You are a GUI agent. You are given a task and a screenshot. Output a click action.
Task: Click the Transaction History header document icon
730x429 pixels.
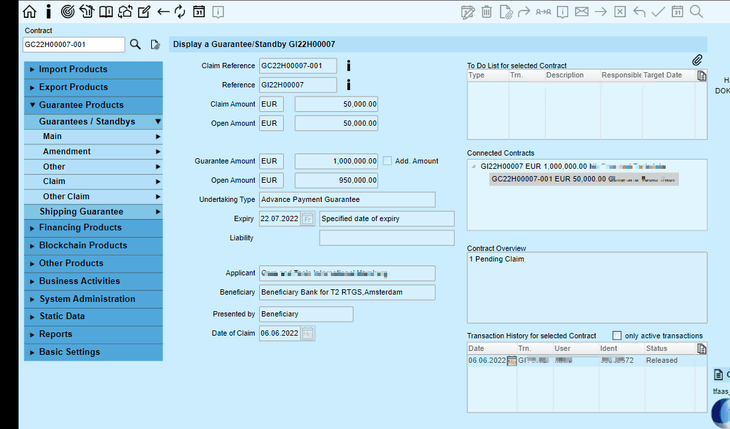701,349
